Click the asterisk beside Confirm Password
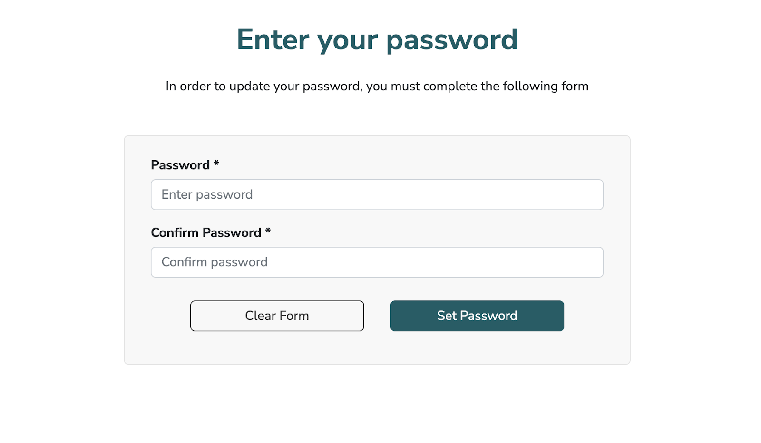The width and height of the screenshot is (761, 443). point(269,231)
